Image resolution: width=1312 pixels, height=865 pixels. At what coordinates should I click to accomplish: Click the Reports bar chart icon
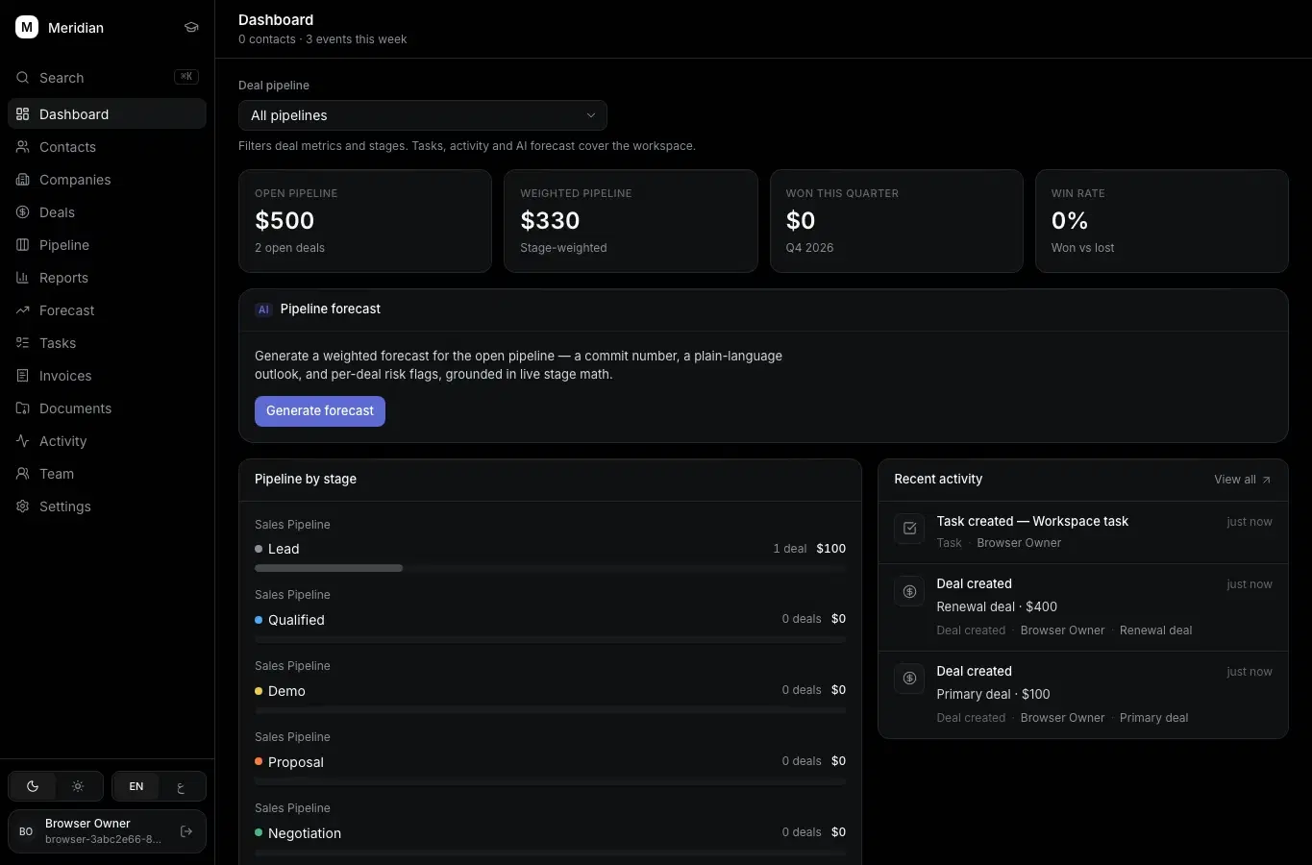pos(22,278)
